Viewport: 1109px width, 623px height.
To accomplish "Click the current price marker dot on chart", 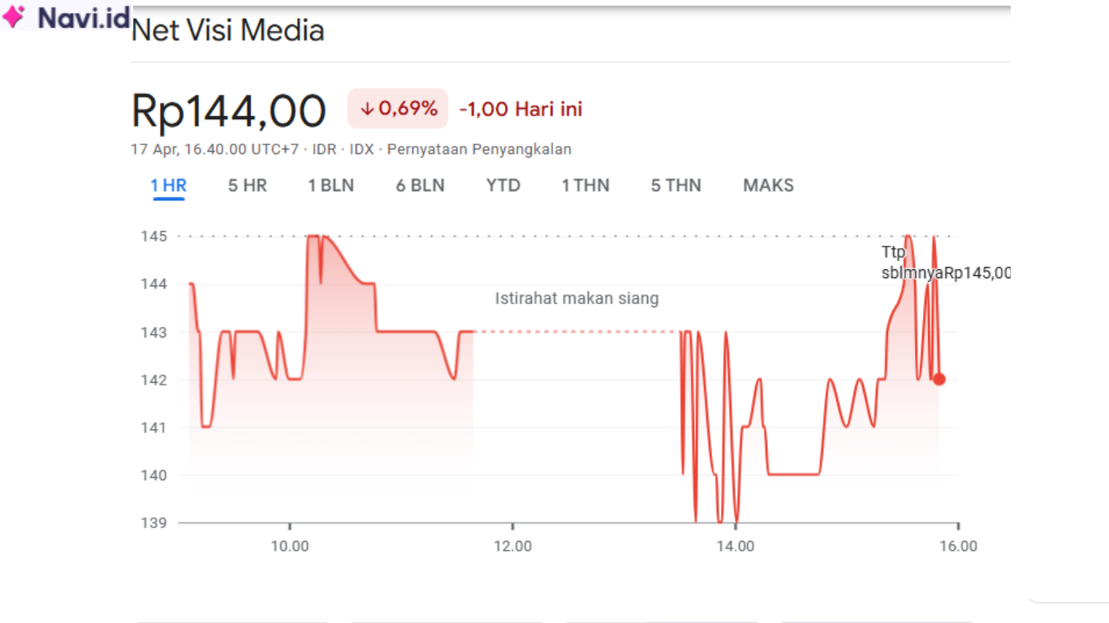I will click(938, 377).
